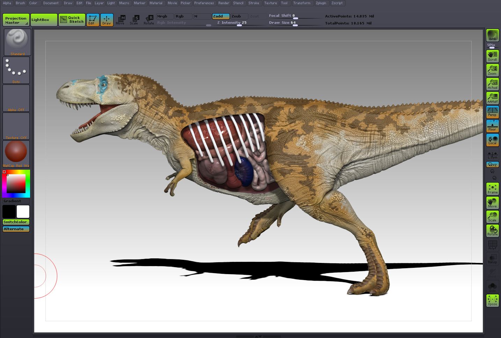Screen dimensions: 501x338
Task: Open the Transform menu
Action: tap(302, 3)
